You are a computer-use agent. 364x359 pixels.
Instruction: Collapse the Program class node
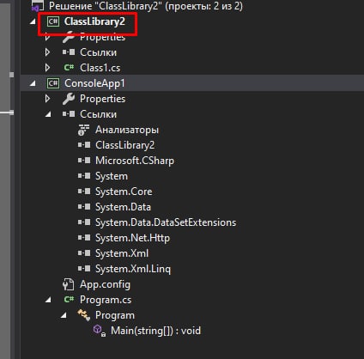point(64,315)
